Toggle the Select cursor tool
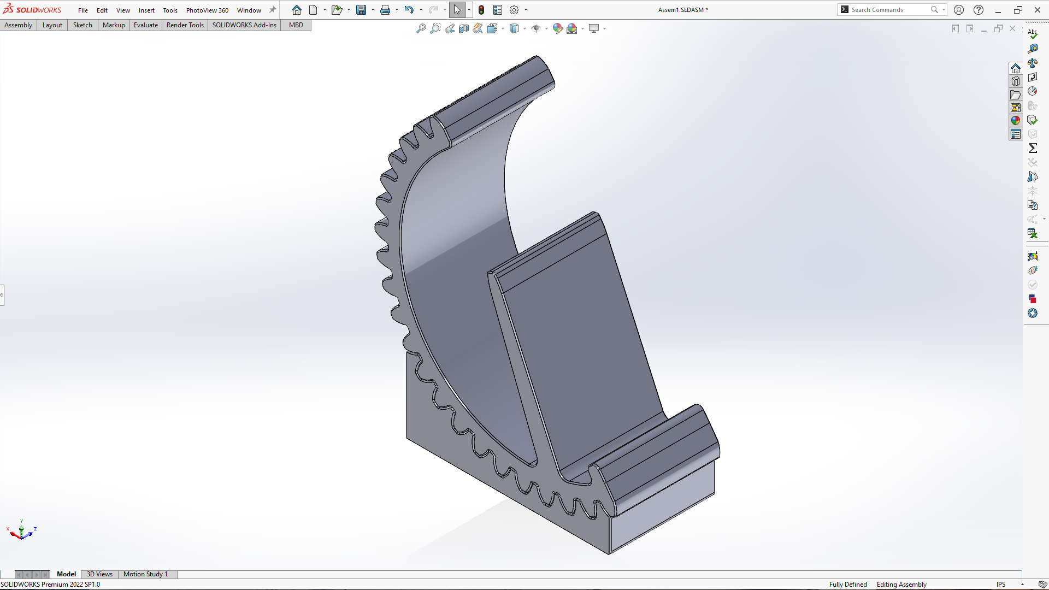Image resolution: width=1049 pixels, height=590 pixels. click(457, 10)
